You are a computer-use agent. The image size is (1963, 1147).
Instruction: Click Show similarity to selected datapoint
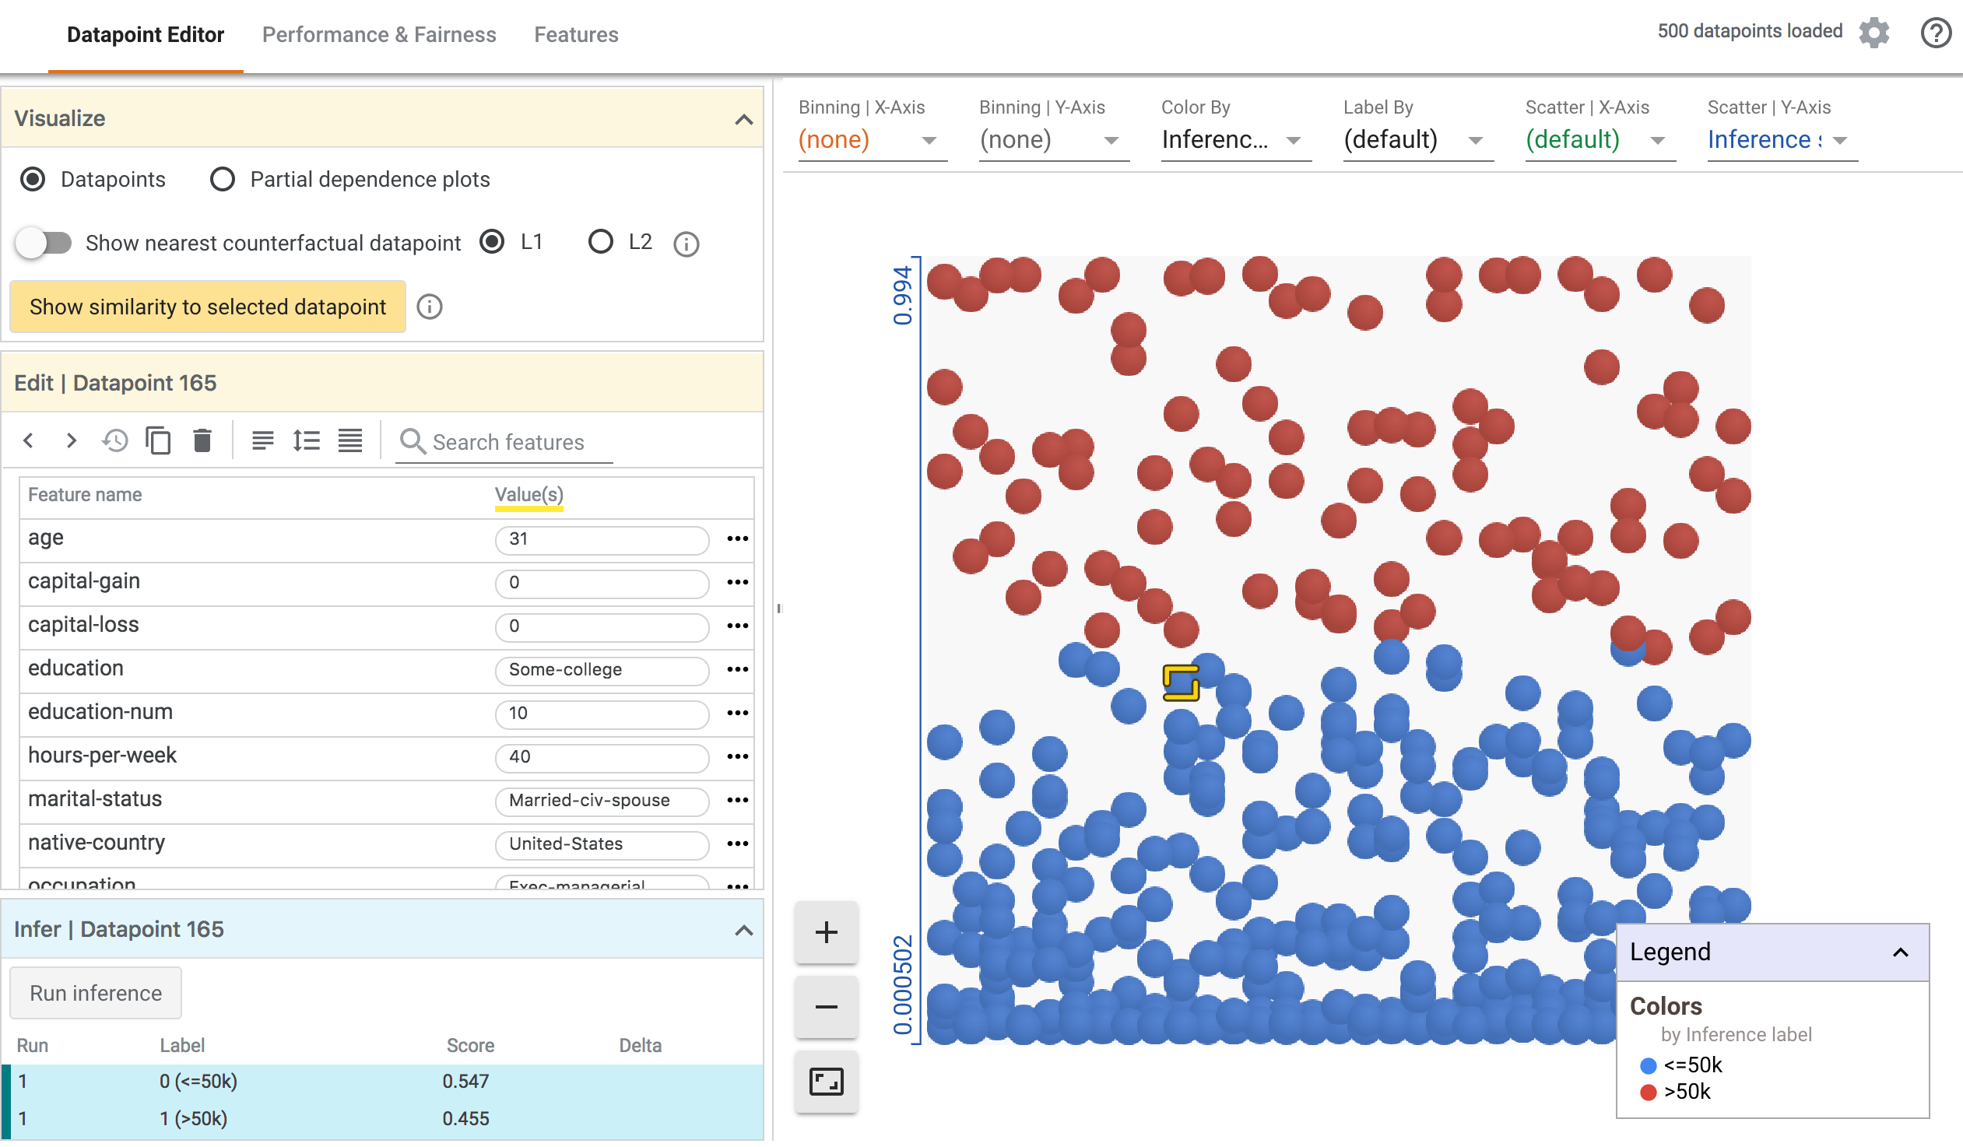206,304
